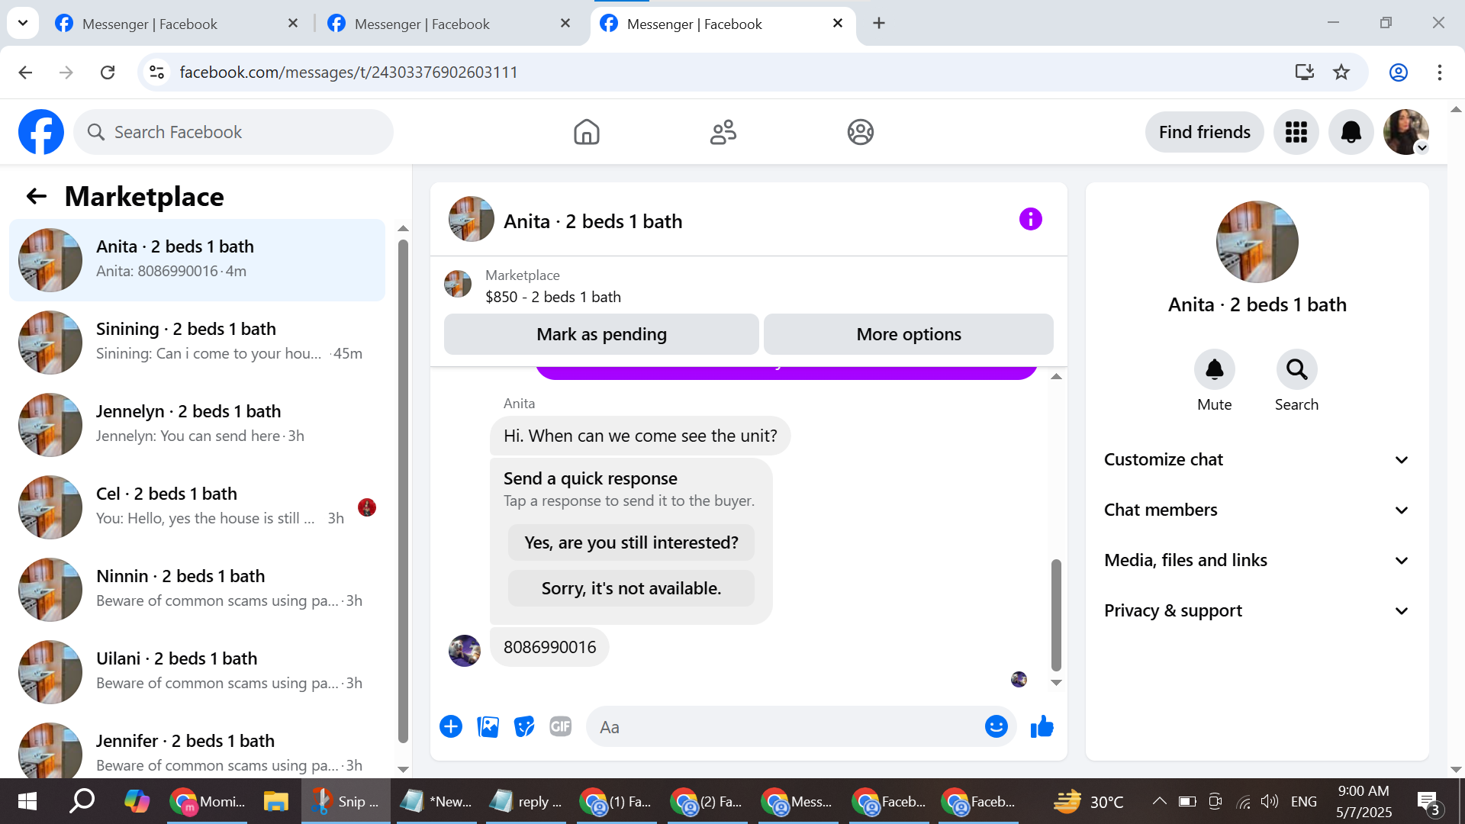This screenshot has height=824, width=1465.
Task: Choose a GIF to send
Action: point(561,727)
